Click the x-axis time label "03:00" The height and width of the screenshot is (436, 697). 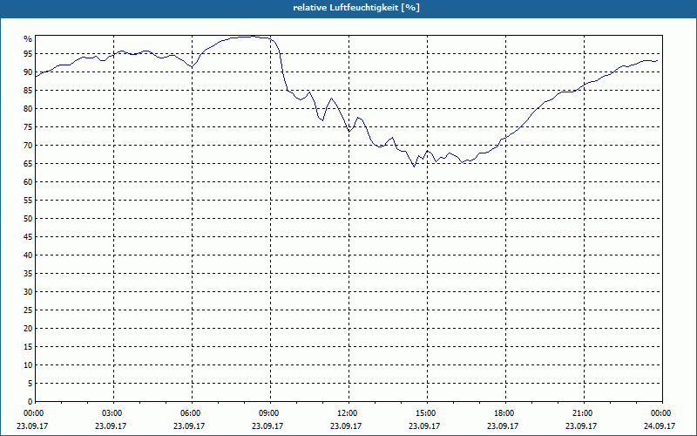[113, 413]
